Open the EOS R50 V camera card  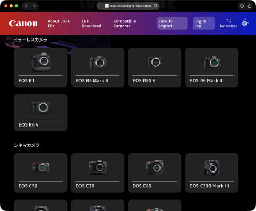coord(155,67)
